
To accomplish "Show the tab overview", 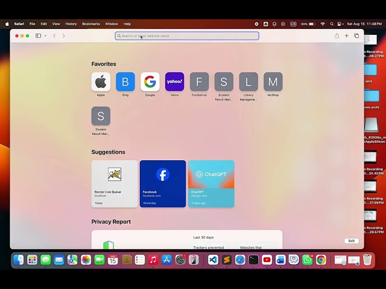I will click(356, 36).
